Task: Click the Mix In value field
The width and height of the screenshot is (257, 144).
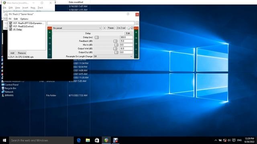Action: point(126,45)
